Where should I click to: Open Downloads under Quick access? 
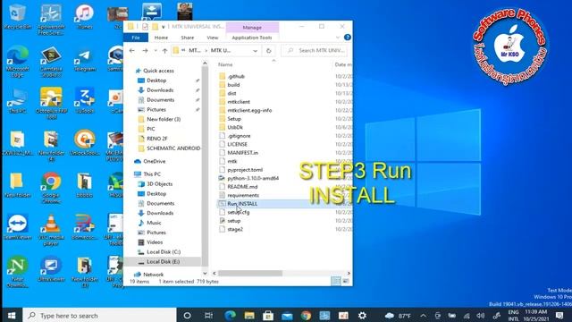click(160, 90)
